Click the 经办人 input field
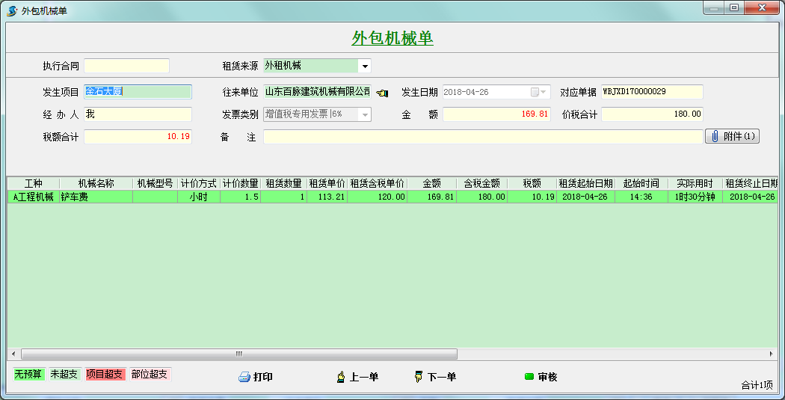Viewport: 785px width, 400px height. 138,114
